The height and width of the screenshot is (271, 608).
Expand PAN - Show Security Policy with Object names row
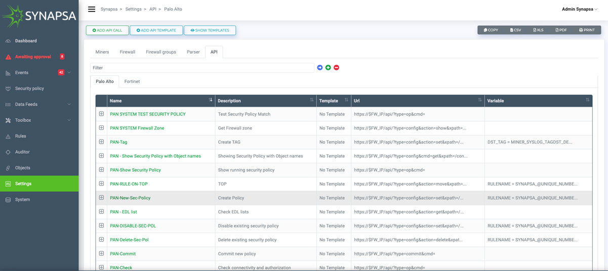(101, 156)
